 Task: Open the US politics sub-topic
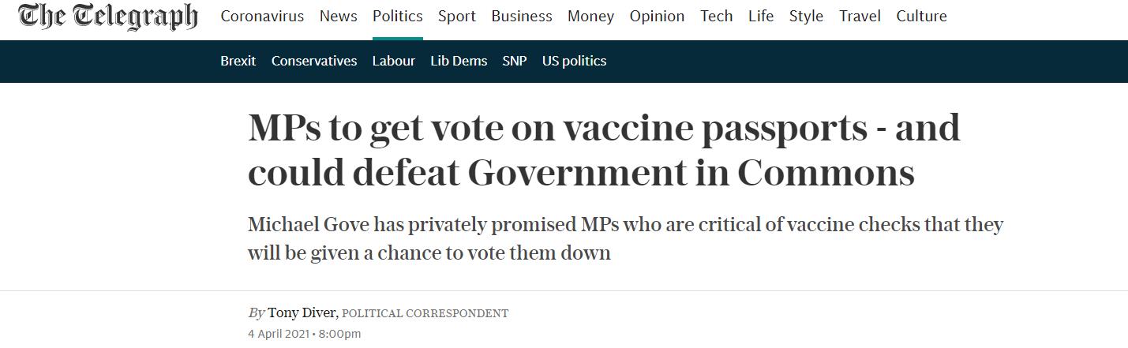574,61
